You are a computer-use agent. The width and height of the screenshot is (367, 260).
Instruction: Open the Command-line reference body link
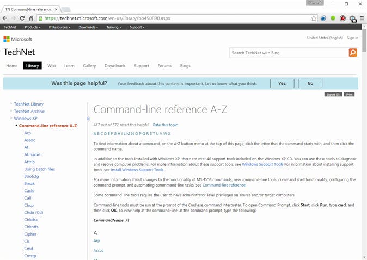click(x=224, y=185)
